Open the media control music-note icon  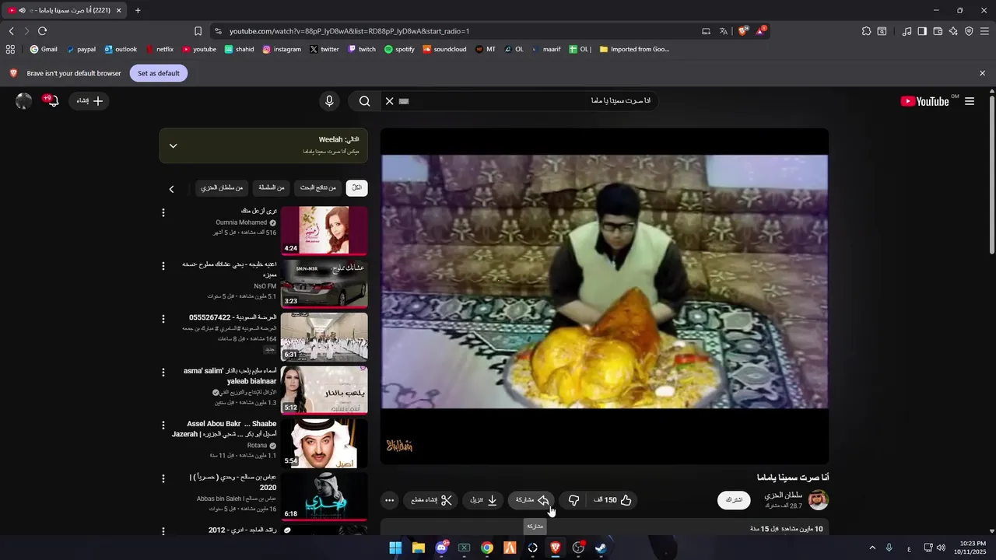pos(907,31)
